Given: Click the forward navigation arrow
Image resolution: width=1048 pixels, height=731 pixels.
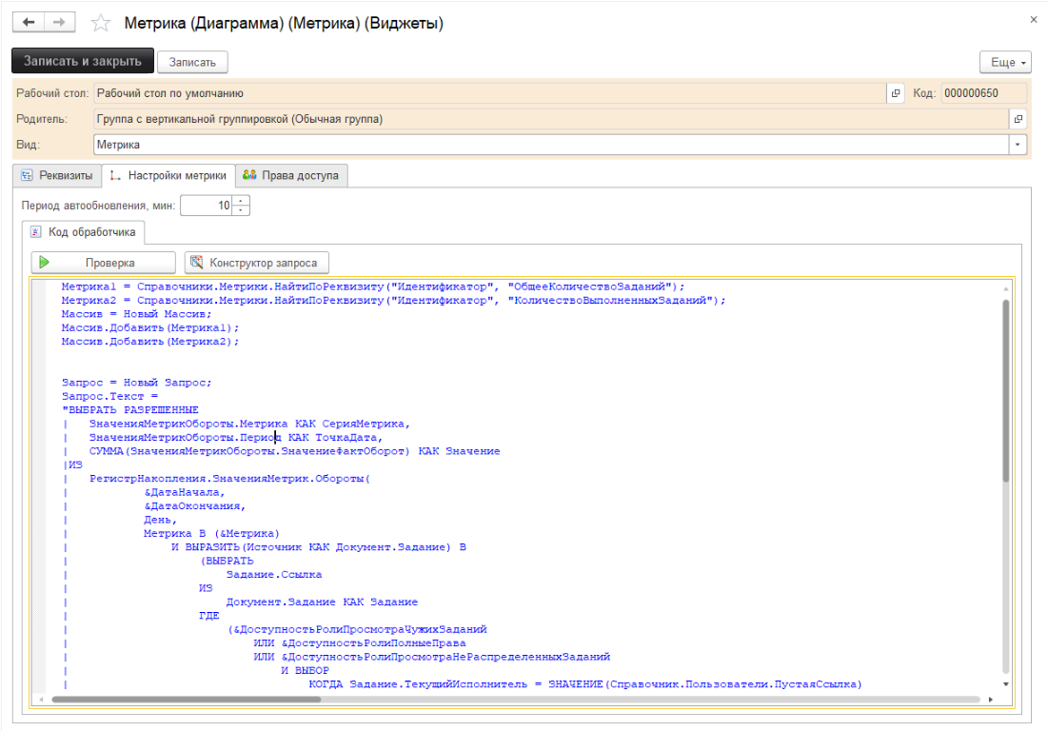Looking at the screenshot, I should [58, 23].
